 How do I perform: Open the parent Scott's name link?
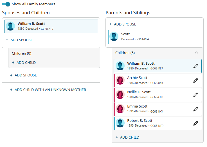pos(125,34)
